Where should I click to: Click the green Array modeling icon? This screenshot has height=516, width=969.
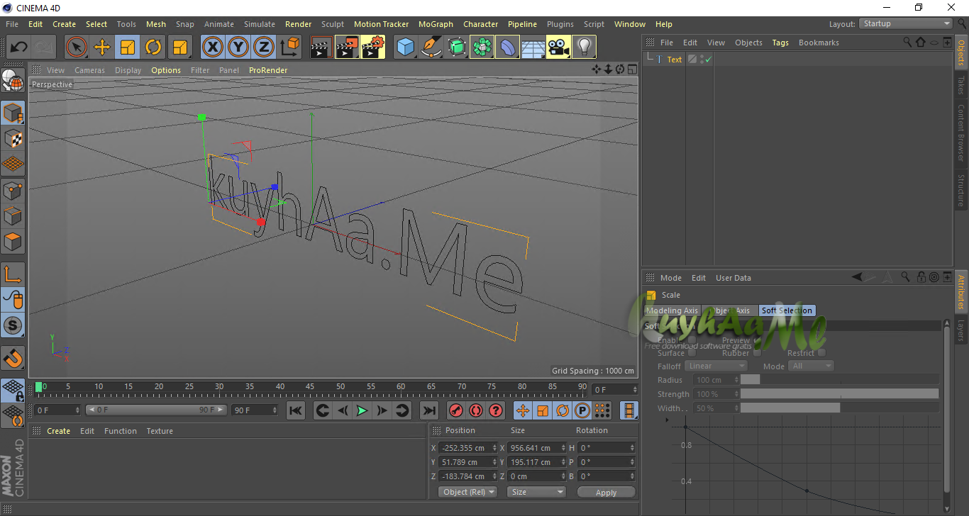(x=482, y=47)
